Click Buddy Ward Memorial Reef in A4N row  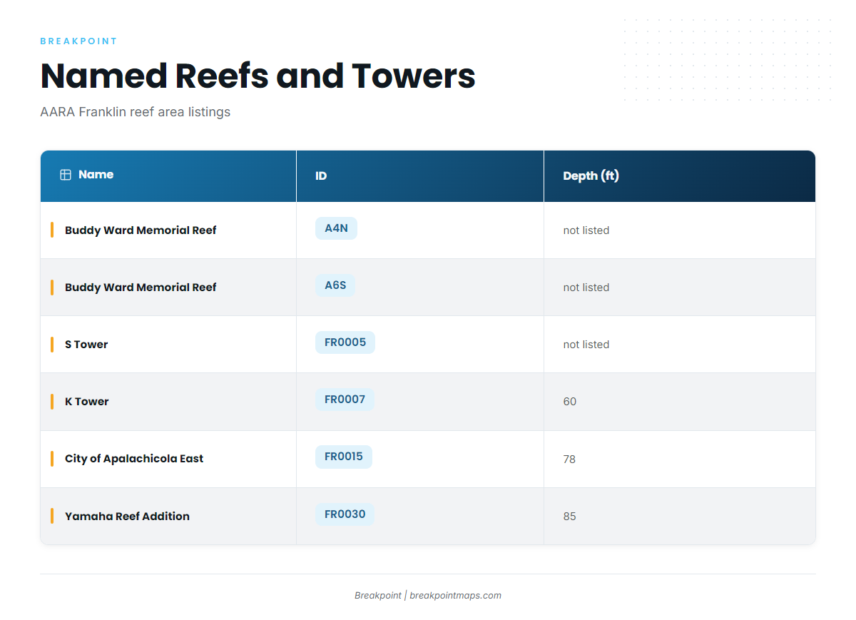coord(141,230)
